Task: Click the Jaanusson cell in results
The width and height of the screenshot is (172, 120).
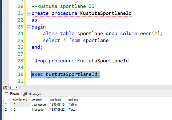Action: pyautogui.click(x=39, y=105)
